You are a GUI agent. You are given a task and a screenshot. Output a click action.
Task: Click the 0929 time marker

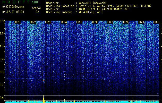pos(141,22)
